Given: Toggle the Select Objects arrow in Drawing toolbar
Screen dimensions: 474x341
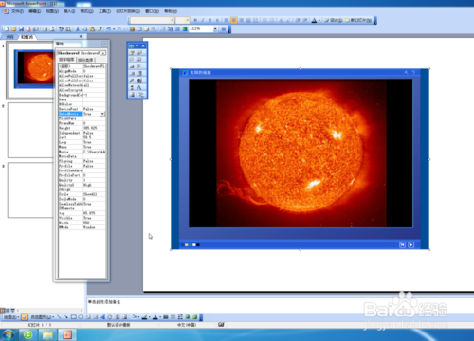Looking at the screenshot, I should (25, 316).
